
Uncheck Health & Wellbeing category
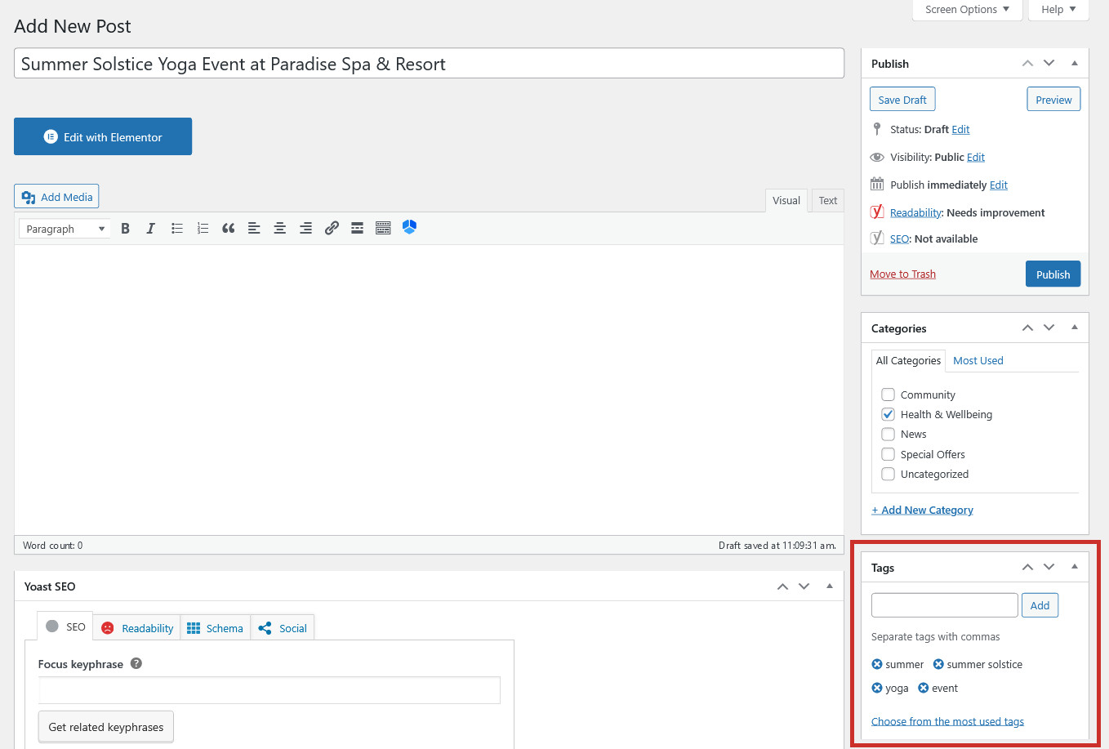[x=888, y=414]
